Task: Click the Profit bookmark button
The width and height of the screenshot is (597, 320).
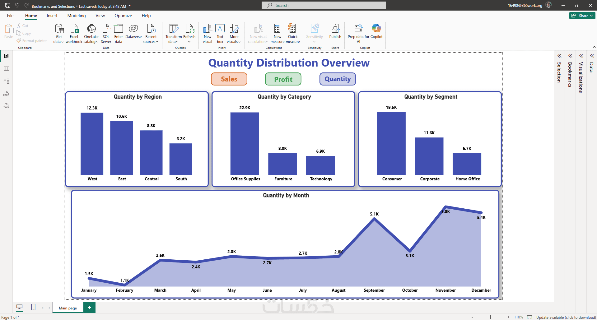Action: click(283, 79)
